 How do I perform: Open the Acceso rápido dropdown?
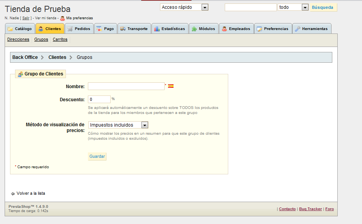pos(184,7)
